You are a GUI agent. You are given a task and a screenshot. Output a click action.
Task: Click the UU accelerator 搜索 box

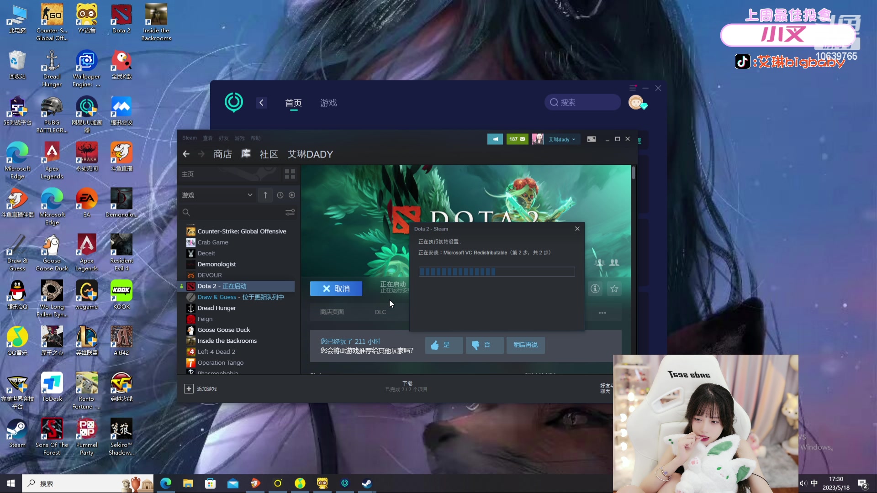(582, 102)
